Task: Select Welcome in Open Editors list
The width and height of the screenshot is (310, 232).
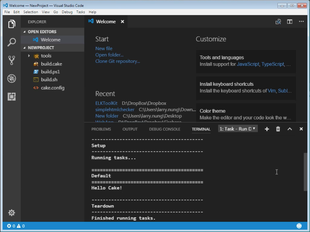Action: click(x=53, y=40)
